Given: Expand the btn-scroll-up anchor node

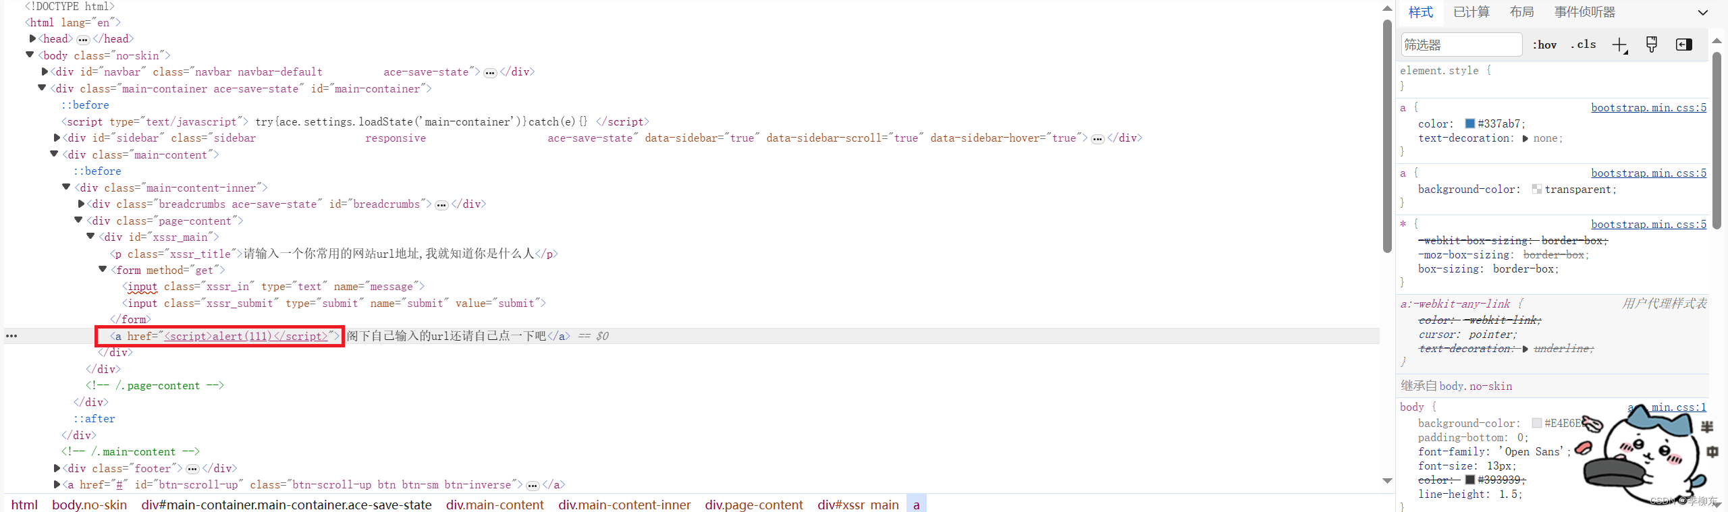Looking at the screenshot, I should coord(57,484).
